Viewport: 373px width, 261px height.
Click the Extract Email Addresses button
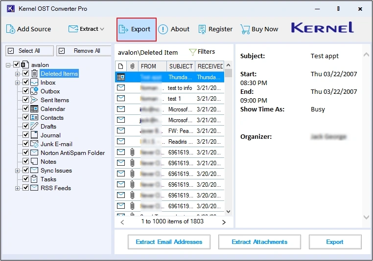(x=169, y=242)
